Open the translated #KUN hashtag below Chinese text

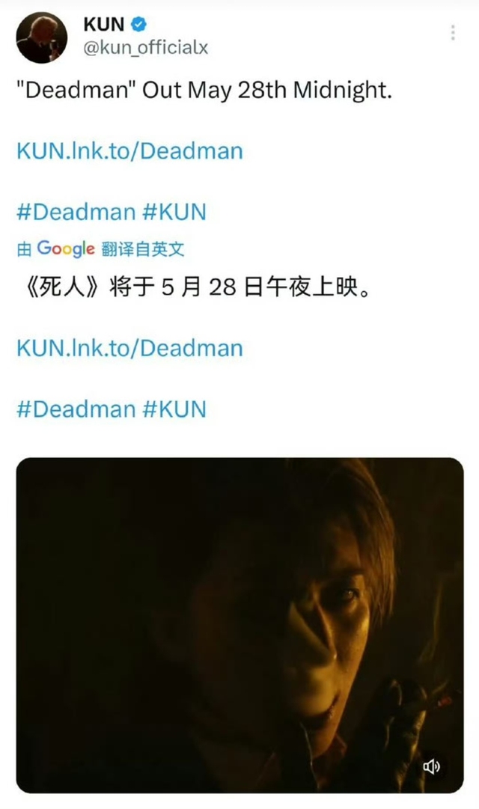click(x=174, y=409)
